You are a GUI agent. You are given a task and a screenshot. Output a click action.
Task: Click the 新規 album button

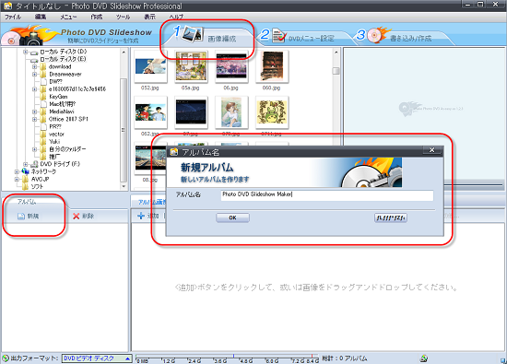coord(29,216)
